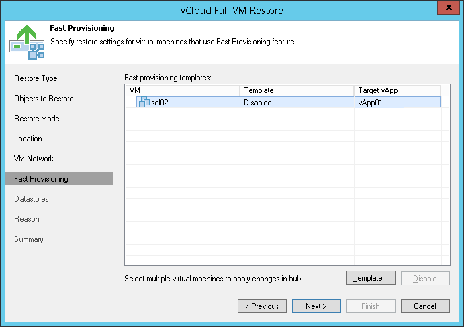The height and width of the screenshot is (327, 464).
Task: Click the sql02 VM icon
Action: point(144,103)
